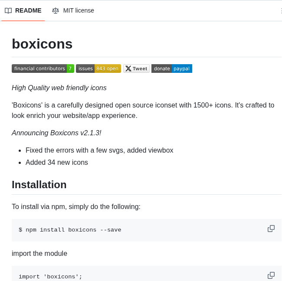Open the MIT license tab
The width and height of the screenshot is (282, 281).
[78, 10]
